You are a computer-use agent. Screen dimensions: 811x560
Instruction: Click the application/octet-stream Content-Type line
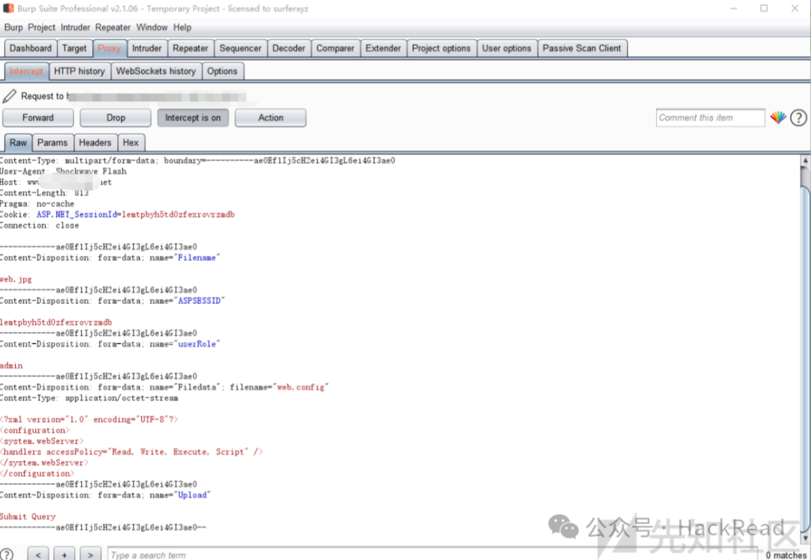[89, 398]
